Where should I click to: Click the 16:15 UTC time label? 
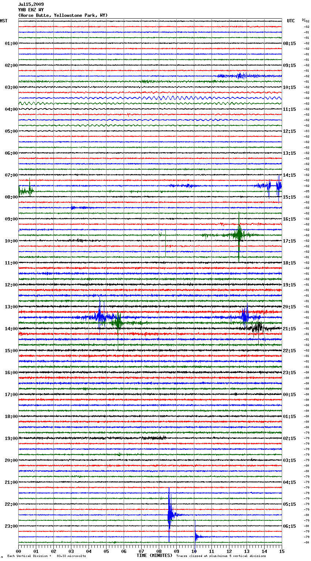[x=289, y=219]
